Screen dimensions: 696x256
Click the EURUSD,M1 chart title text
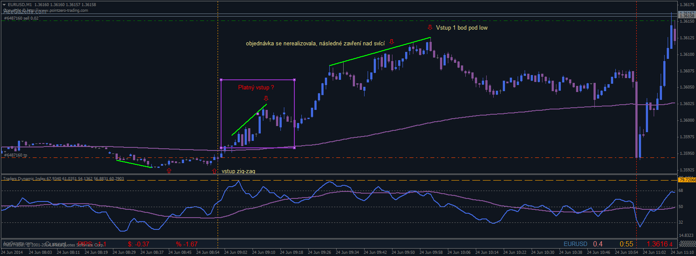click(20, 4)
